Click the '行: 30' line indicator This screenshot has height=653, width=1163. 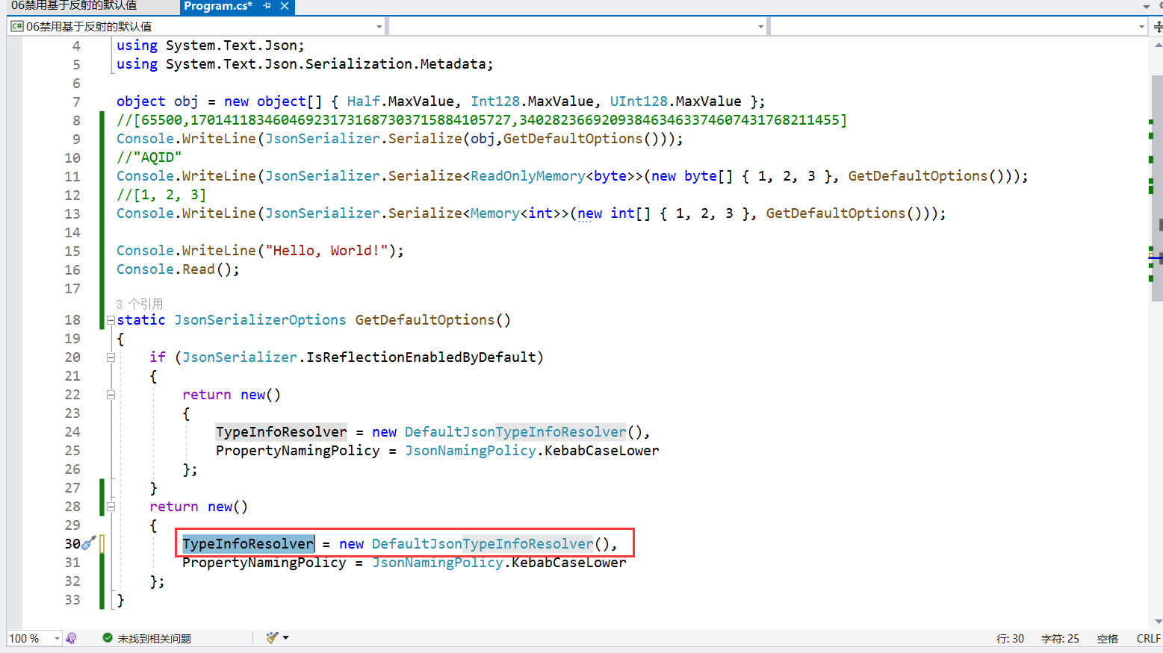(x=1010, y=639)
